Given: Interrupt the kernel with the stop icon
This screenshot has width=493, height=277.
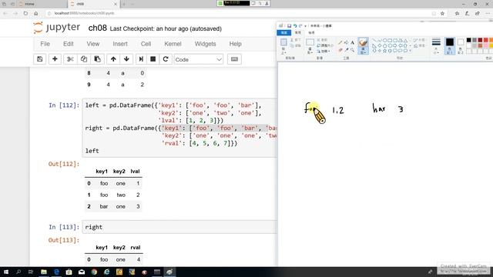Looking at the screenshot, I should point(153,59).
